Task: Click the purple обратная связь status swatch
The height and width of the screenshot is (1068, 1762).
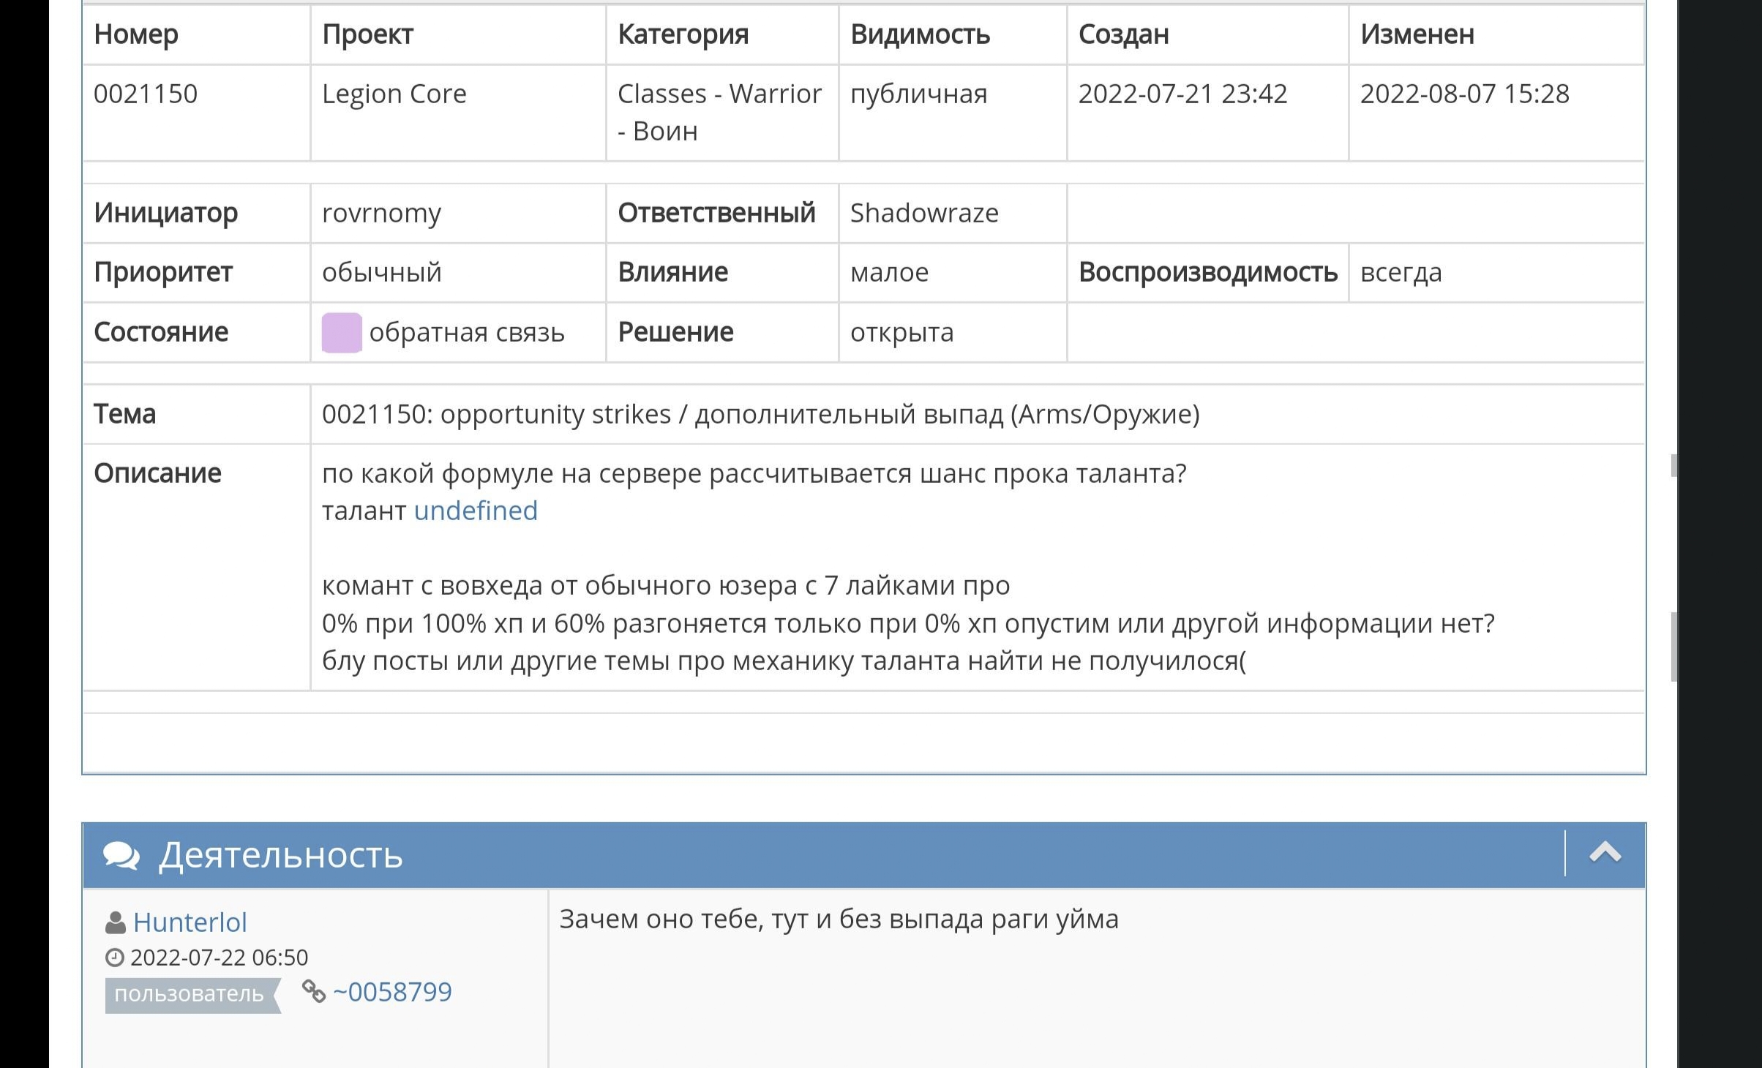Action: [342, 333]
